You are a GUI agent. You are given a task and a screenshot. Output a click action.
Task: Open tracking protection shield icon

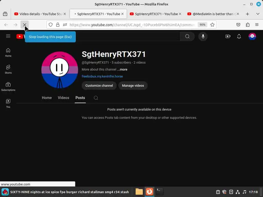click(x=51, y=25)
